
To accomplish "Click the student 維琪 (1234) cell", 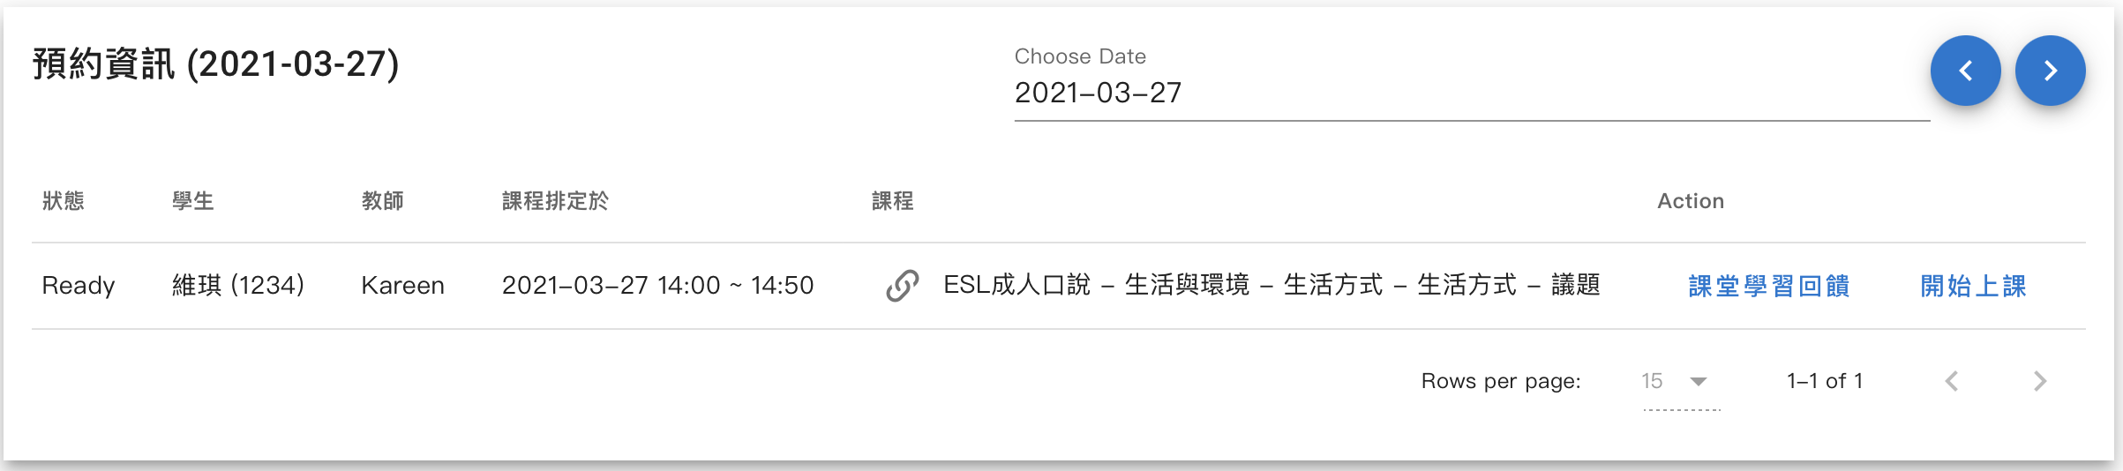I will (x=238, y=285).
